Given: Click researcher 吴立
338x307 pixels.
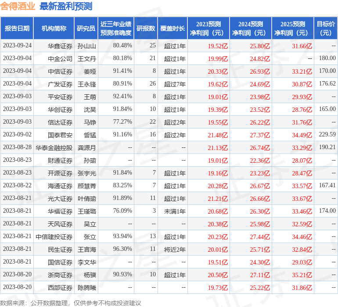Looking at the screenshot, I should pos(90,224).
